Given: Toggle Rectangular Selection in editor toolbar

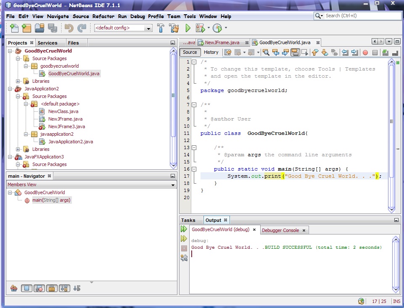Looking at the screenshot, I should (x=304, y=53).
